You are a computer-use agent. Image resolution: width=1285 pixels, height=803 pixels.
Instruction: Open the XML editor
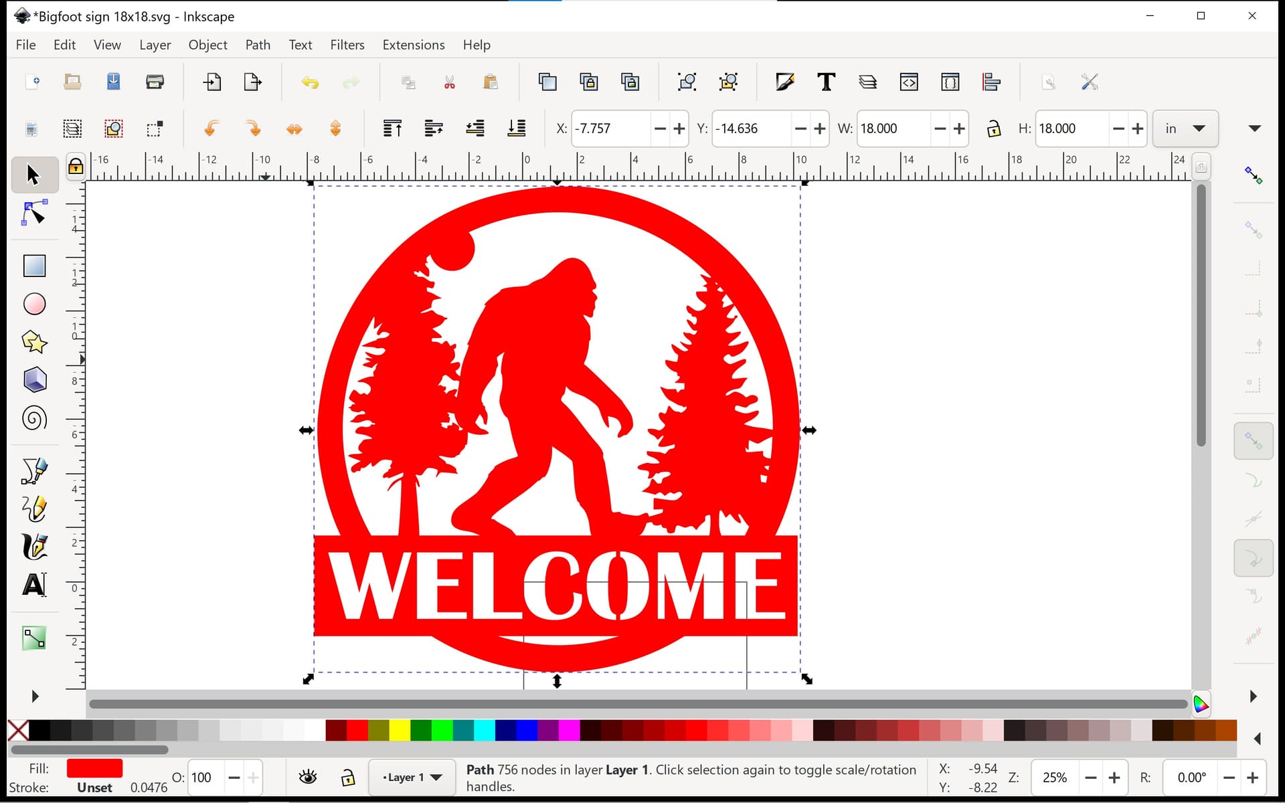pos(909,82)
